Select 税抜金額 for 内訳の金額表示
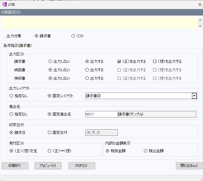 [115, 151]
